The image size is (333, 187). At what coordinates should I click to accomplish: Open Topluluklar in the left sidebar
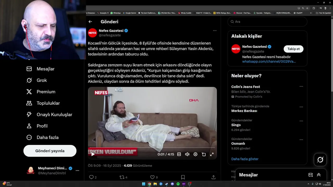coord(43,103)
